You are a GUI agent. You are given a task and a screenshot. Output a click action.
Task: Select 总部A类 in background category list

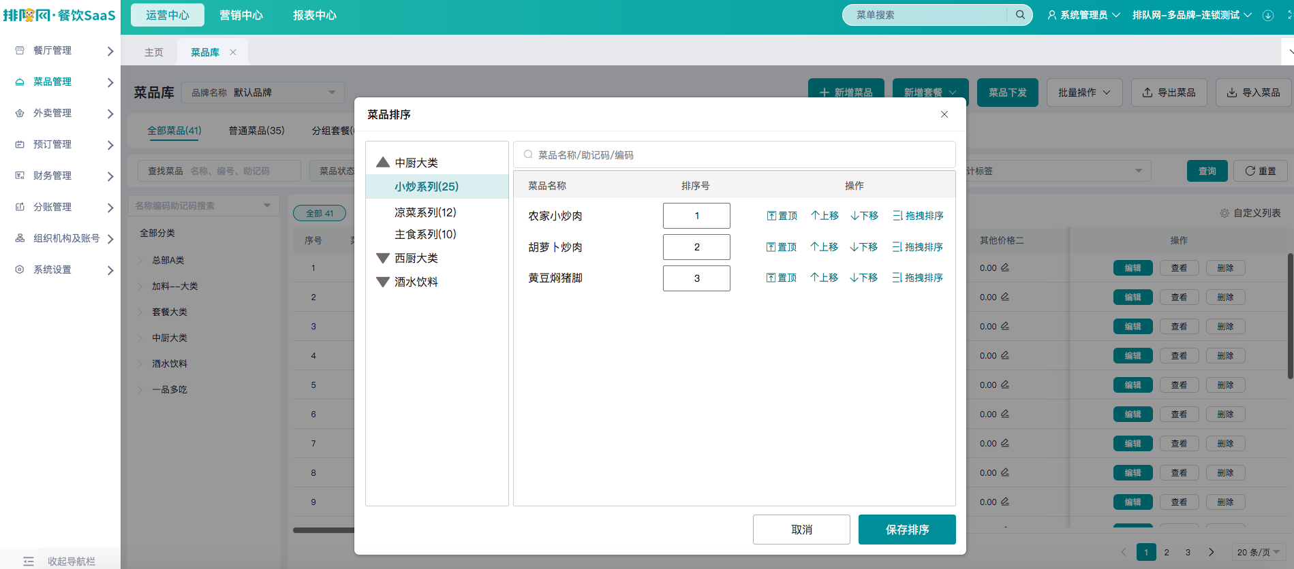click(x=168, y=260)
